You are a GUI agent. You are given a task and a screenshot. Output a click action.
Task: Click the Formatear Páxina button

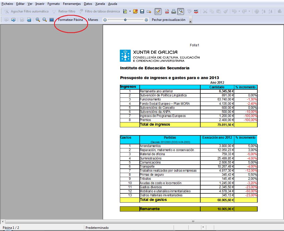click(x=70, y=20)
